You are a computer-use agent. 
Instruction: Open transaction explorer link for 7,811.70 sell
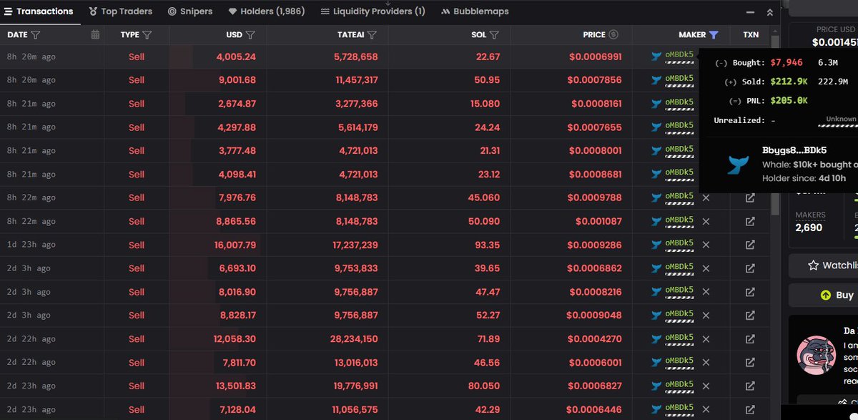point(750,363)
